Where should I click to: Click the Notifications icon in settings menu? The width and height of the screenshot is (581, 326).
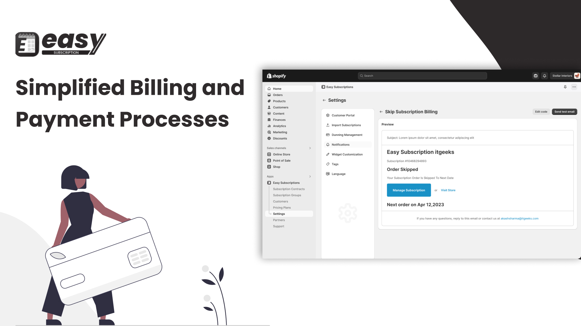click(x=328, y=145)
